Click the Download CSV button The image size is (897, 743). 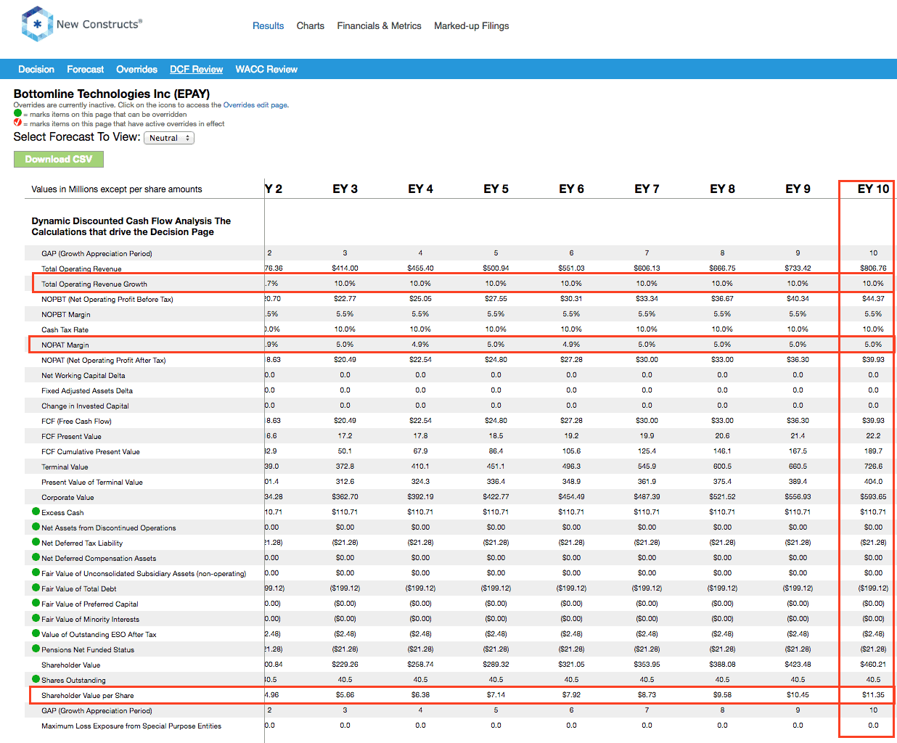tap(59, 160)
